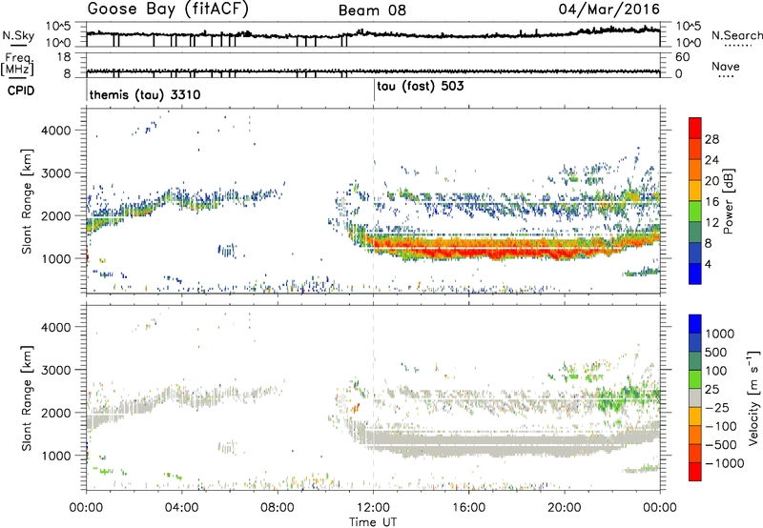Click the red high-power band near 16:00
The image size is (763, 528).
(468, 251)
